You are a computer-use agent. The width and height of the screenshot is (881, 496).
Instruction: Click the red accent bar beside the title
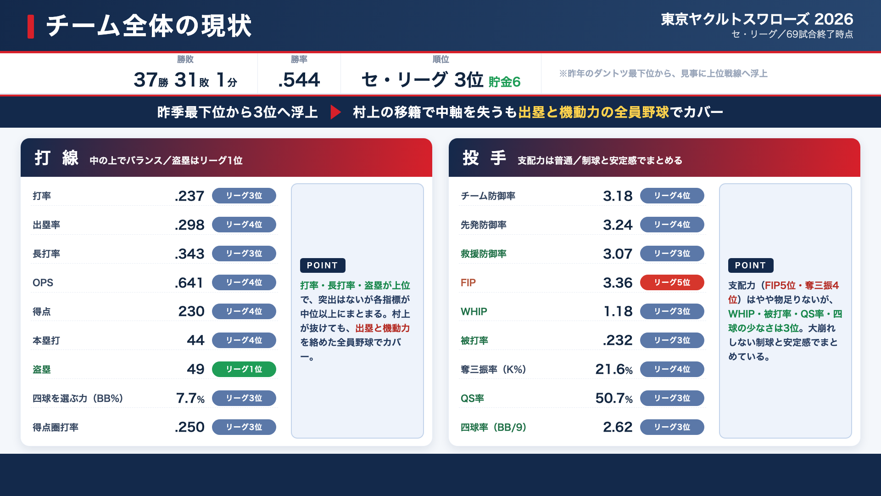(x=31, y=27)
